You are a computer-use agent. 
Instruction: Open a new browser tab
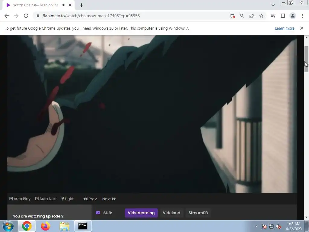click(x=81, y=5)
